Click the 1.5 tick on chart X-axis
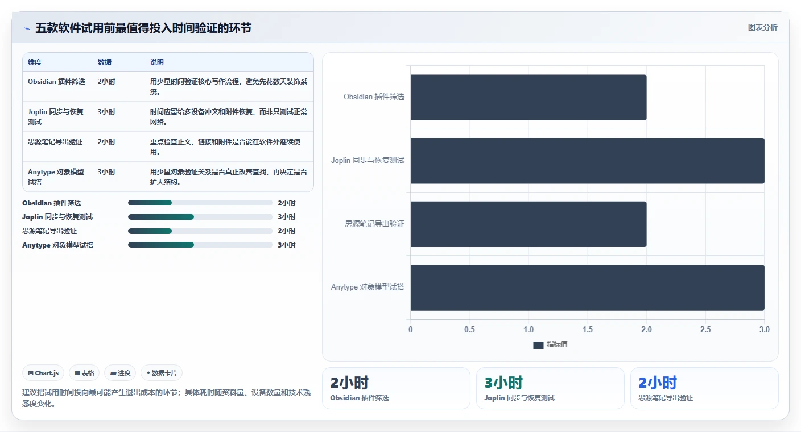Screen dimensions: 801x432 pyautogui.click(x=588, y=330)
